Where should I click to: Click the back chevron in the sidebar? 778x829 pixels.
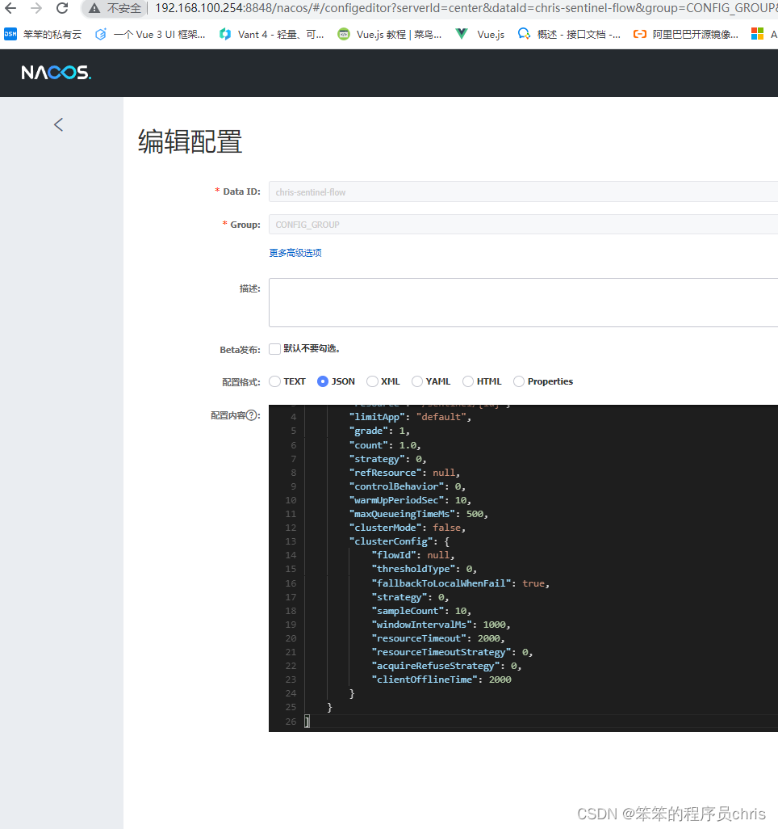click(59, 124)
